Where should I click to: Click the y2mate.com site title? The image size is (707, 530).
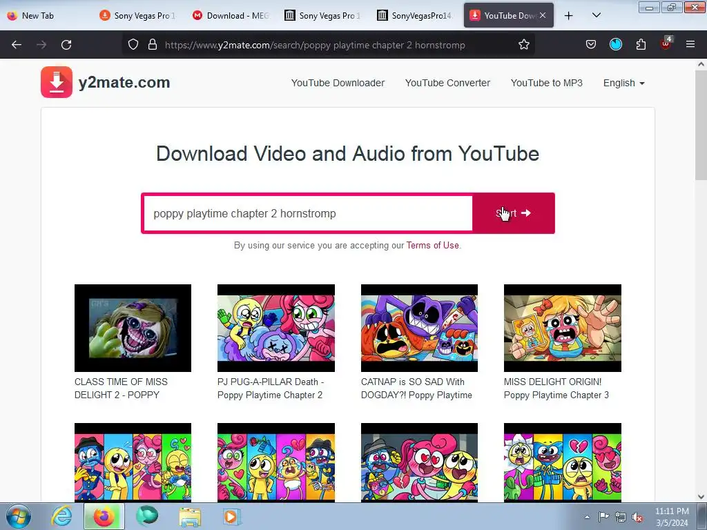pos(124,83)
